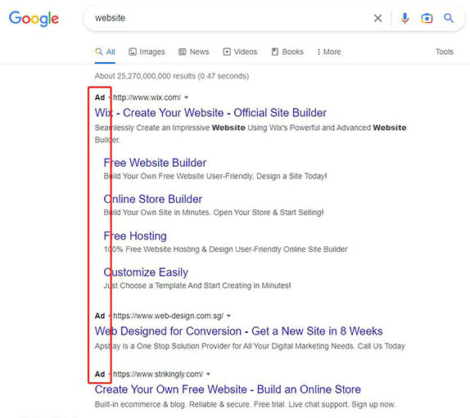
Task: Open search by image camera icon
Action: click(x=427, y=18)
